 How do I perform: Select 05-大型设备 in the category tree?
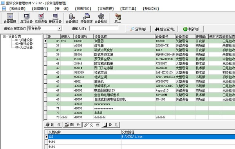[24, 48]
